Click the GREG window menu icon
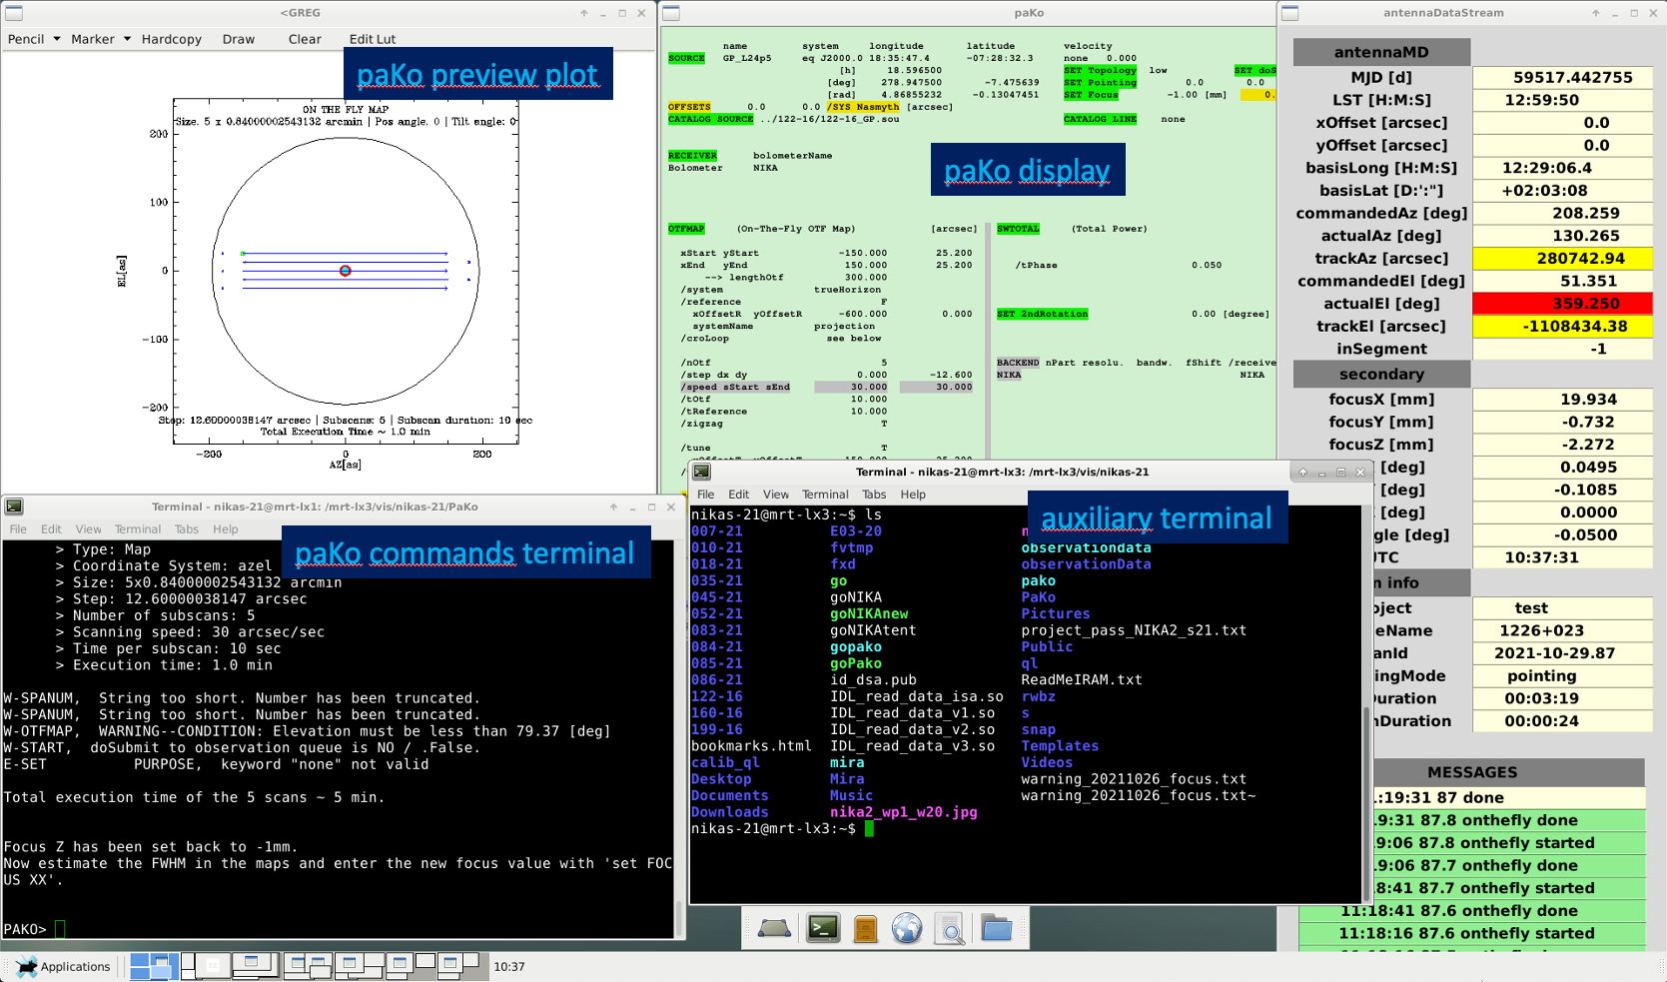This screenshot has width=1667, height=982. tap(14, 13)
